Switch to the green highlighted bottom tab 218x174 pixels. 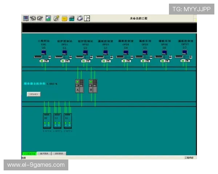click(x=29, y=154)
